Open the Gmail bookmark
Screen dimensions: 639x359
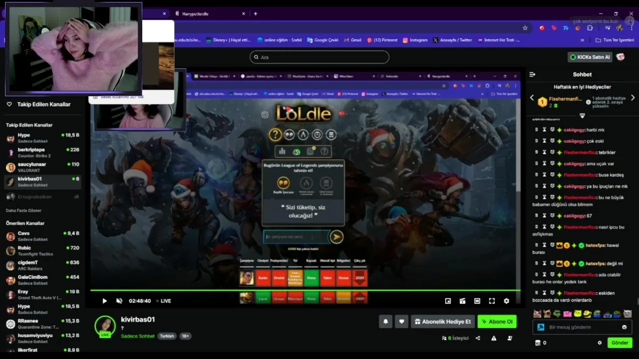click(352, 40)
